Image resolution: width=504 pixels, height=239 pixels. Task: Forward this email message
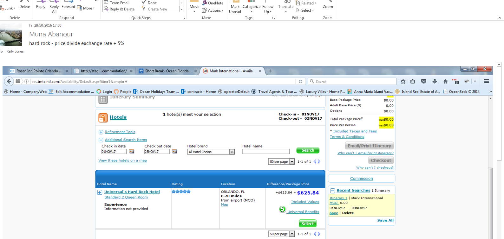[68, 5]
